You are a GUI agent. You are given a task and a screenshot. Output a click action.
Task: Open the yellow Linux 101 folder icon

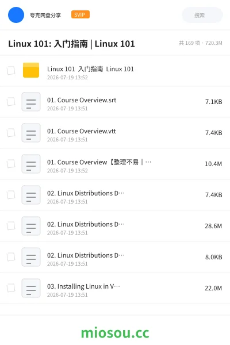point(31,70)
